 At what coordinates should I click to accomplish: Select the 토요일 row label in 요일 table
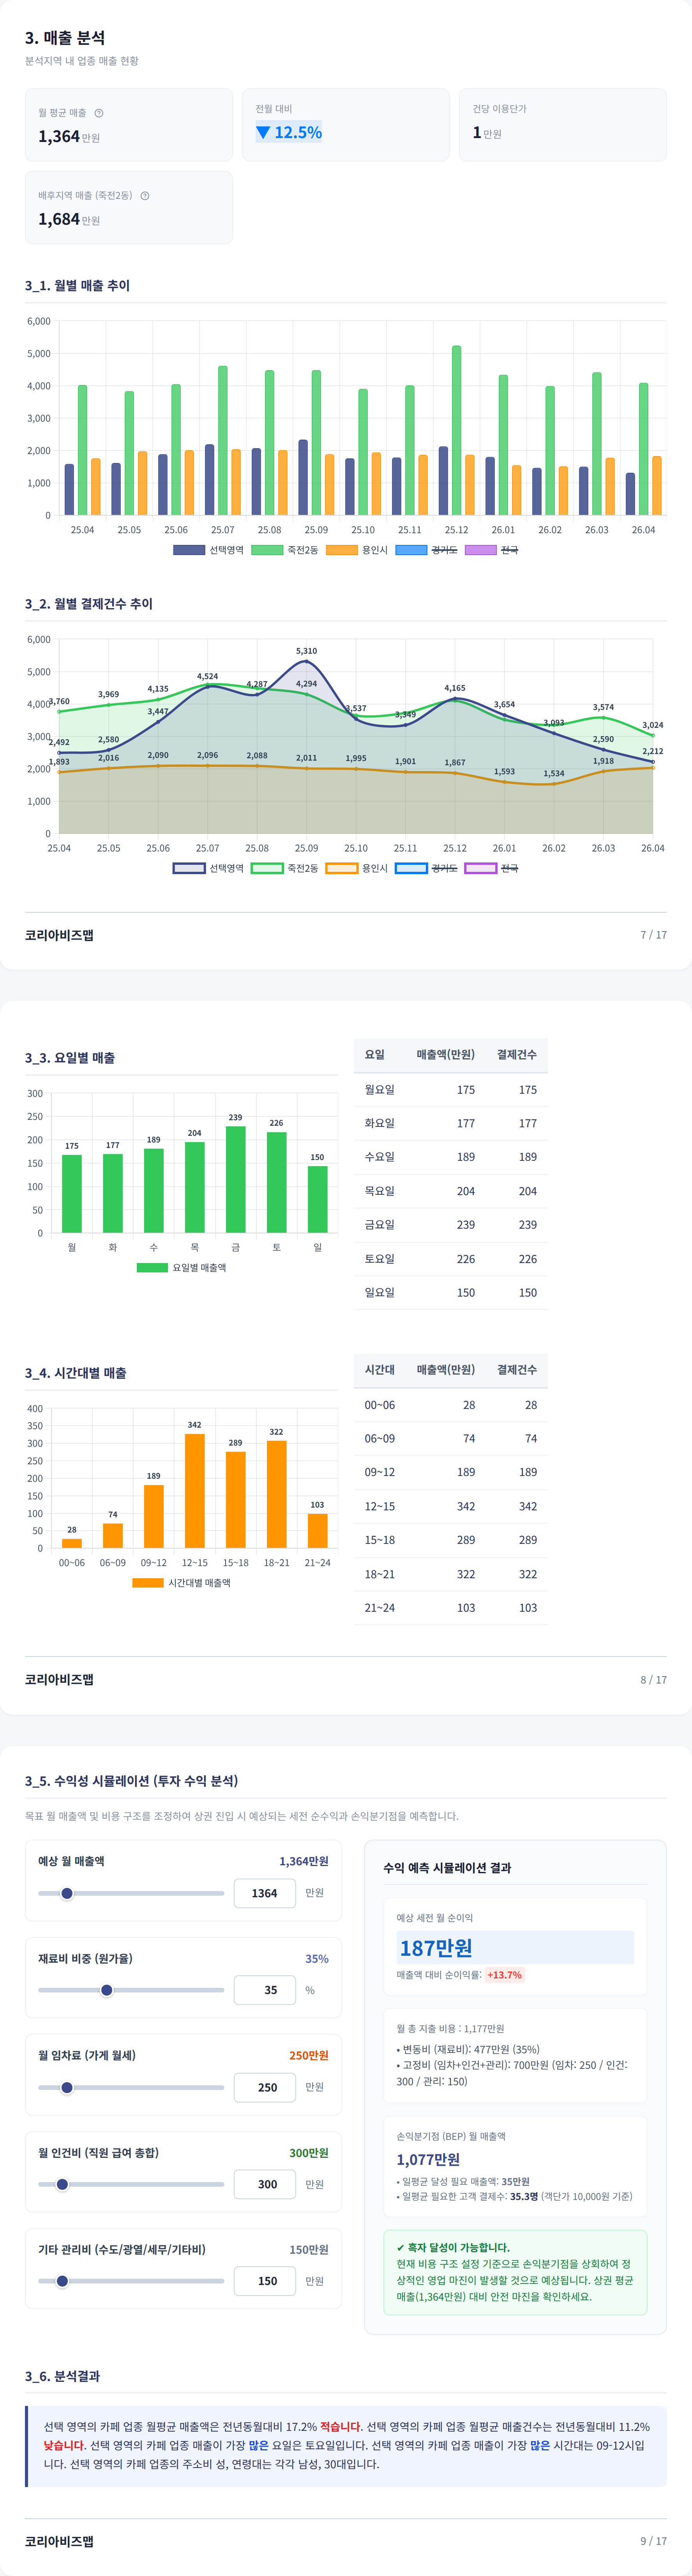(380, 1259)
